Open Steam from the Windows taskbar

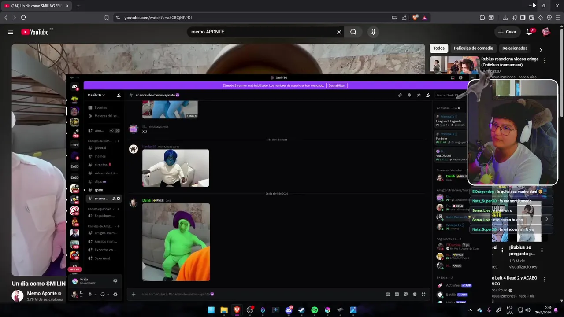[x=301, y=310]
